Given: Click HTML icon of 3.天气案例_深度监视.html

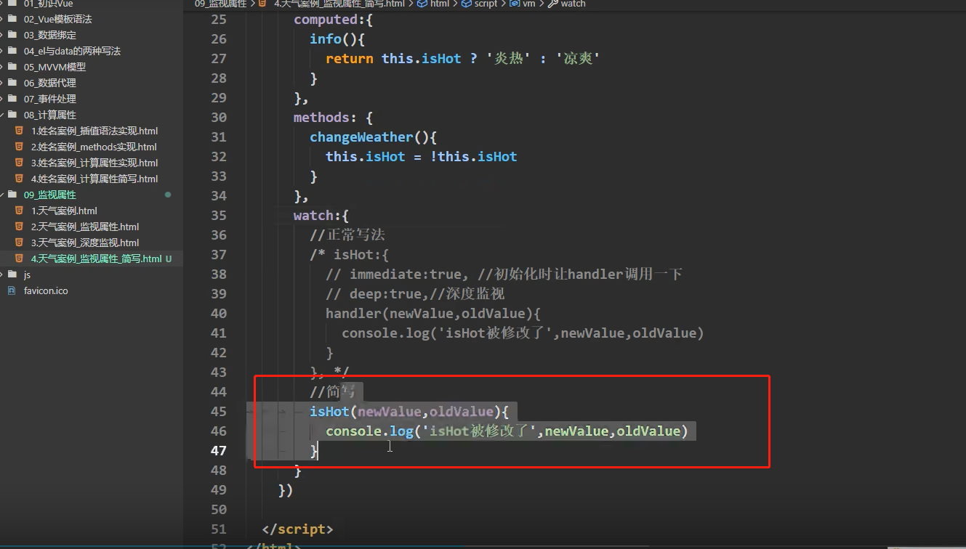Looking at the screenshot, I should click(20, 243).
